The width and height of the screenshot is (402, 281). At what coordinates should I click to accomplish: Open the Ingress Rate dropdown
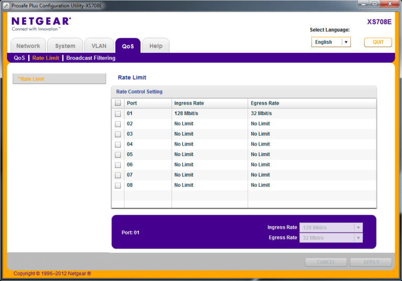331,228
